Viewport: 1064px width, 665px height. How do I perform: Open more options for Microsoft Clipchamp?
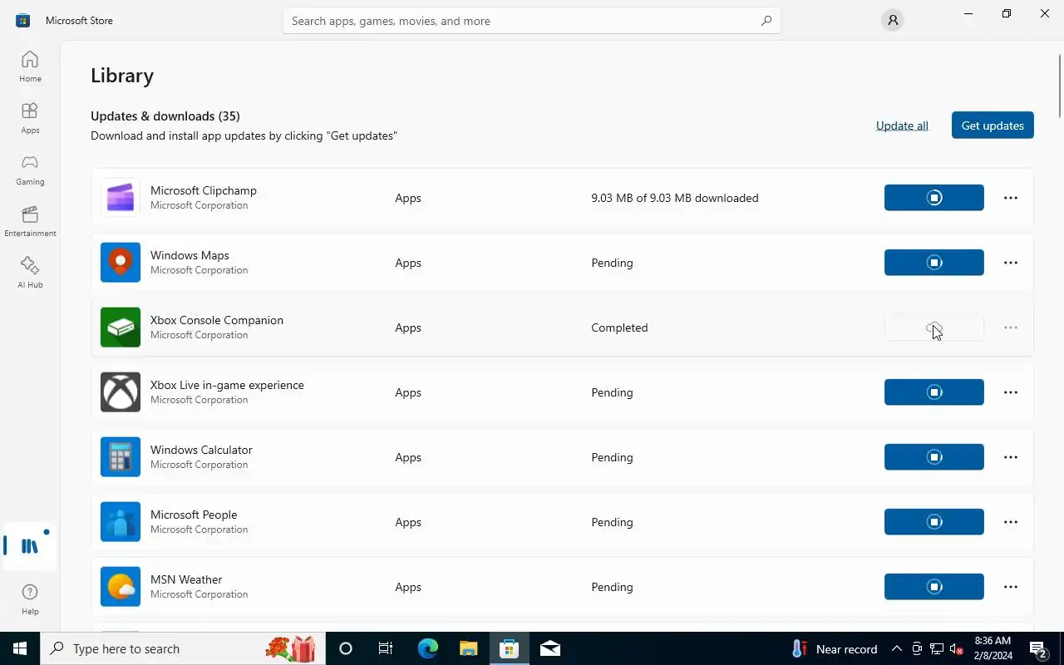1011,198
